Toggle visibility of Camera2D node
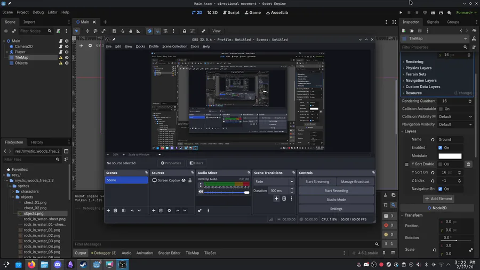The image size is (480, 270). [67, 46]
